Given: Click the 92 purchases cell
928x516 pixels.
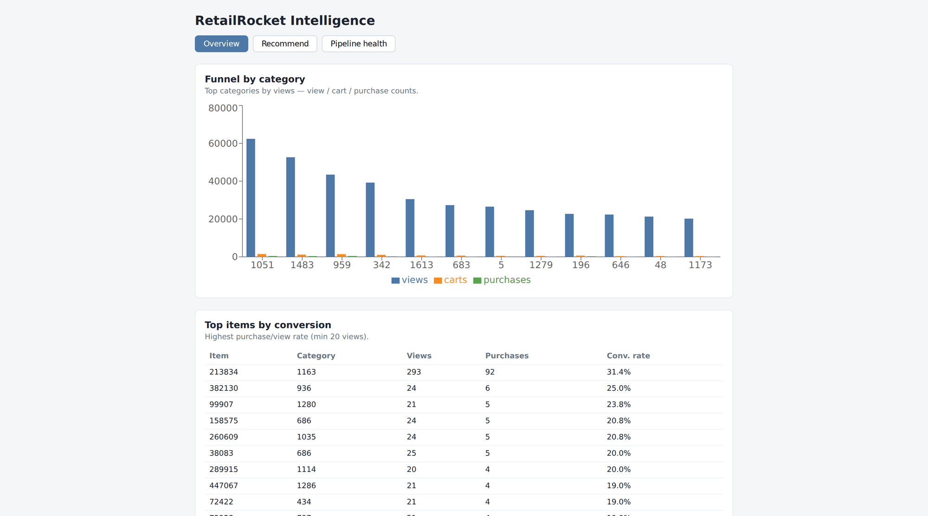Looking at the screenshot, I should pyautogui.click(x=490, y=372).
